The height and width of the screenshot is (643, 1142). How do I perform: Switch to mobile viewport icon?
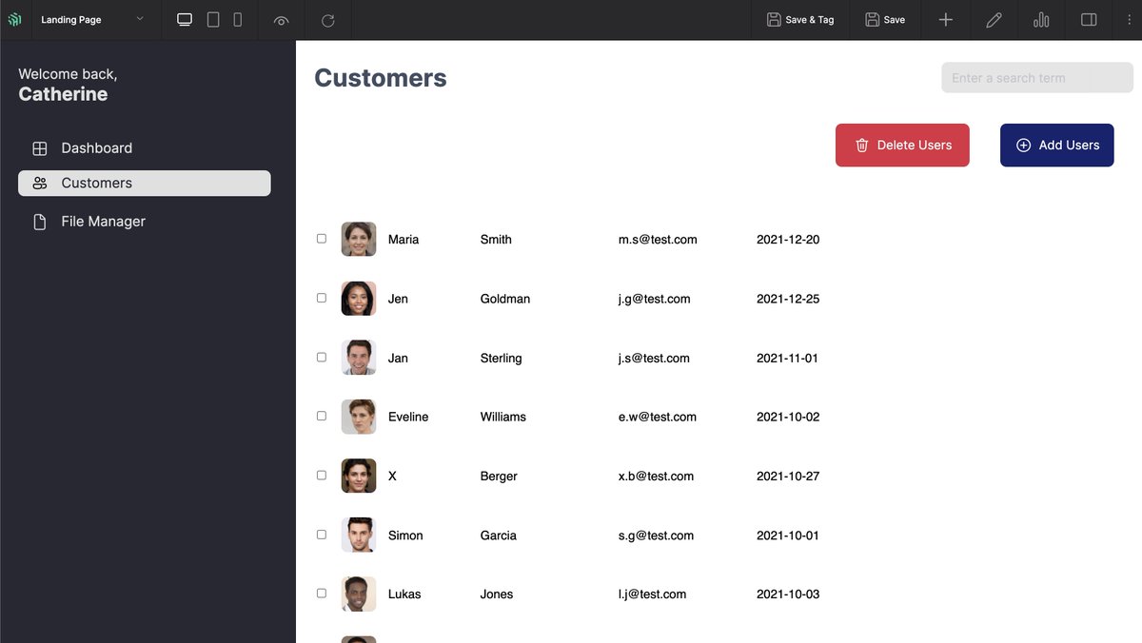[x=238, y=19]
